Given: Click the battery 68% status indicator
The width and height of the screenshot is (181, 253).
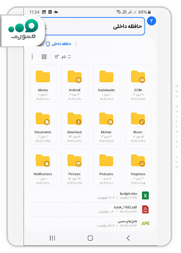Looking at the screenshot, I should (145, 12).
